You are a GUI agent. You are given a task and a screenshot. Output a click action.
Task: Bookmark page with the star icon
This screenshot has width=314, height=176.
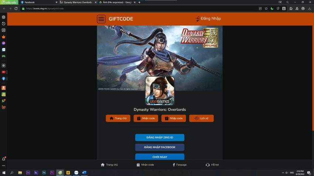pyautogui.click(x=266, y=8)
